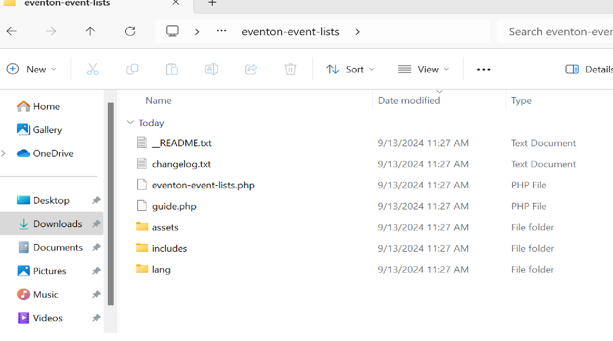Click the pin icon next to Videos
The height and width of the screenshot is (341, 613).
[96, 318]
